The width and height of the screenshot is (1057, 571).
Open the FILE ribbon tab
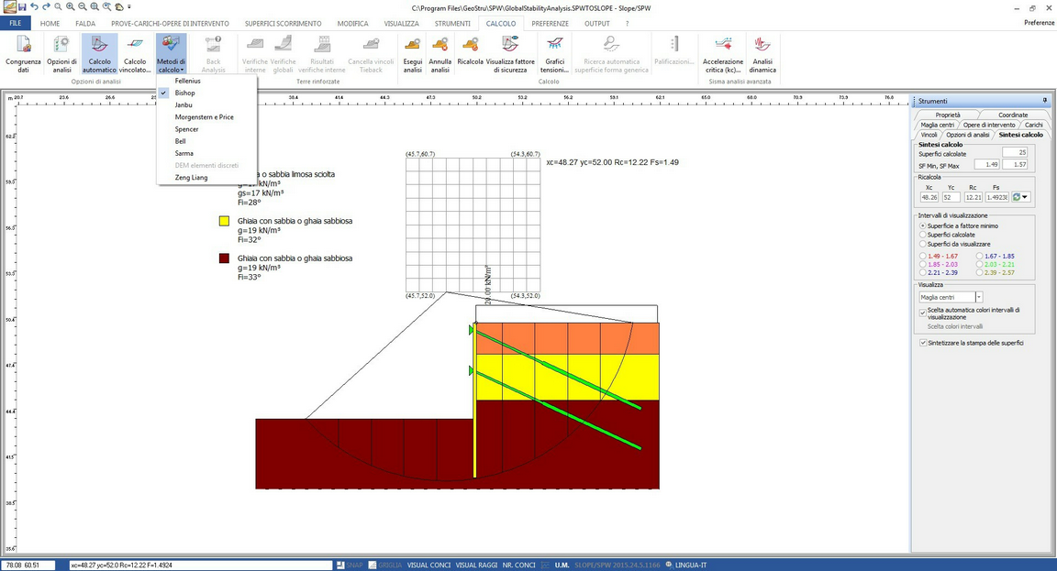[x=16, y=23]
